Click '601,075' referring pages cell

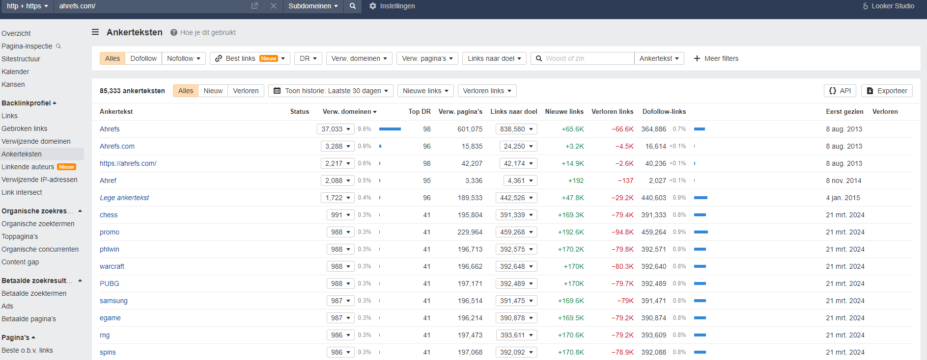tap(470, 129)
